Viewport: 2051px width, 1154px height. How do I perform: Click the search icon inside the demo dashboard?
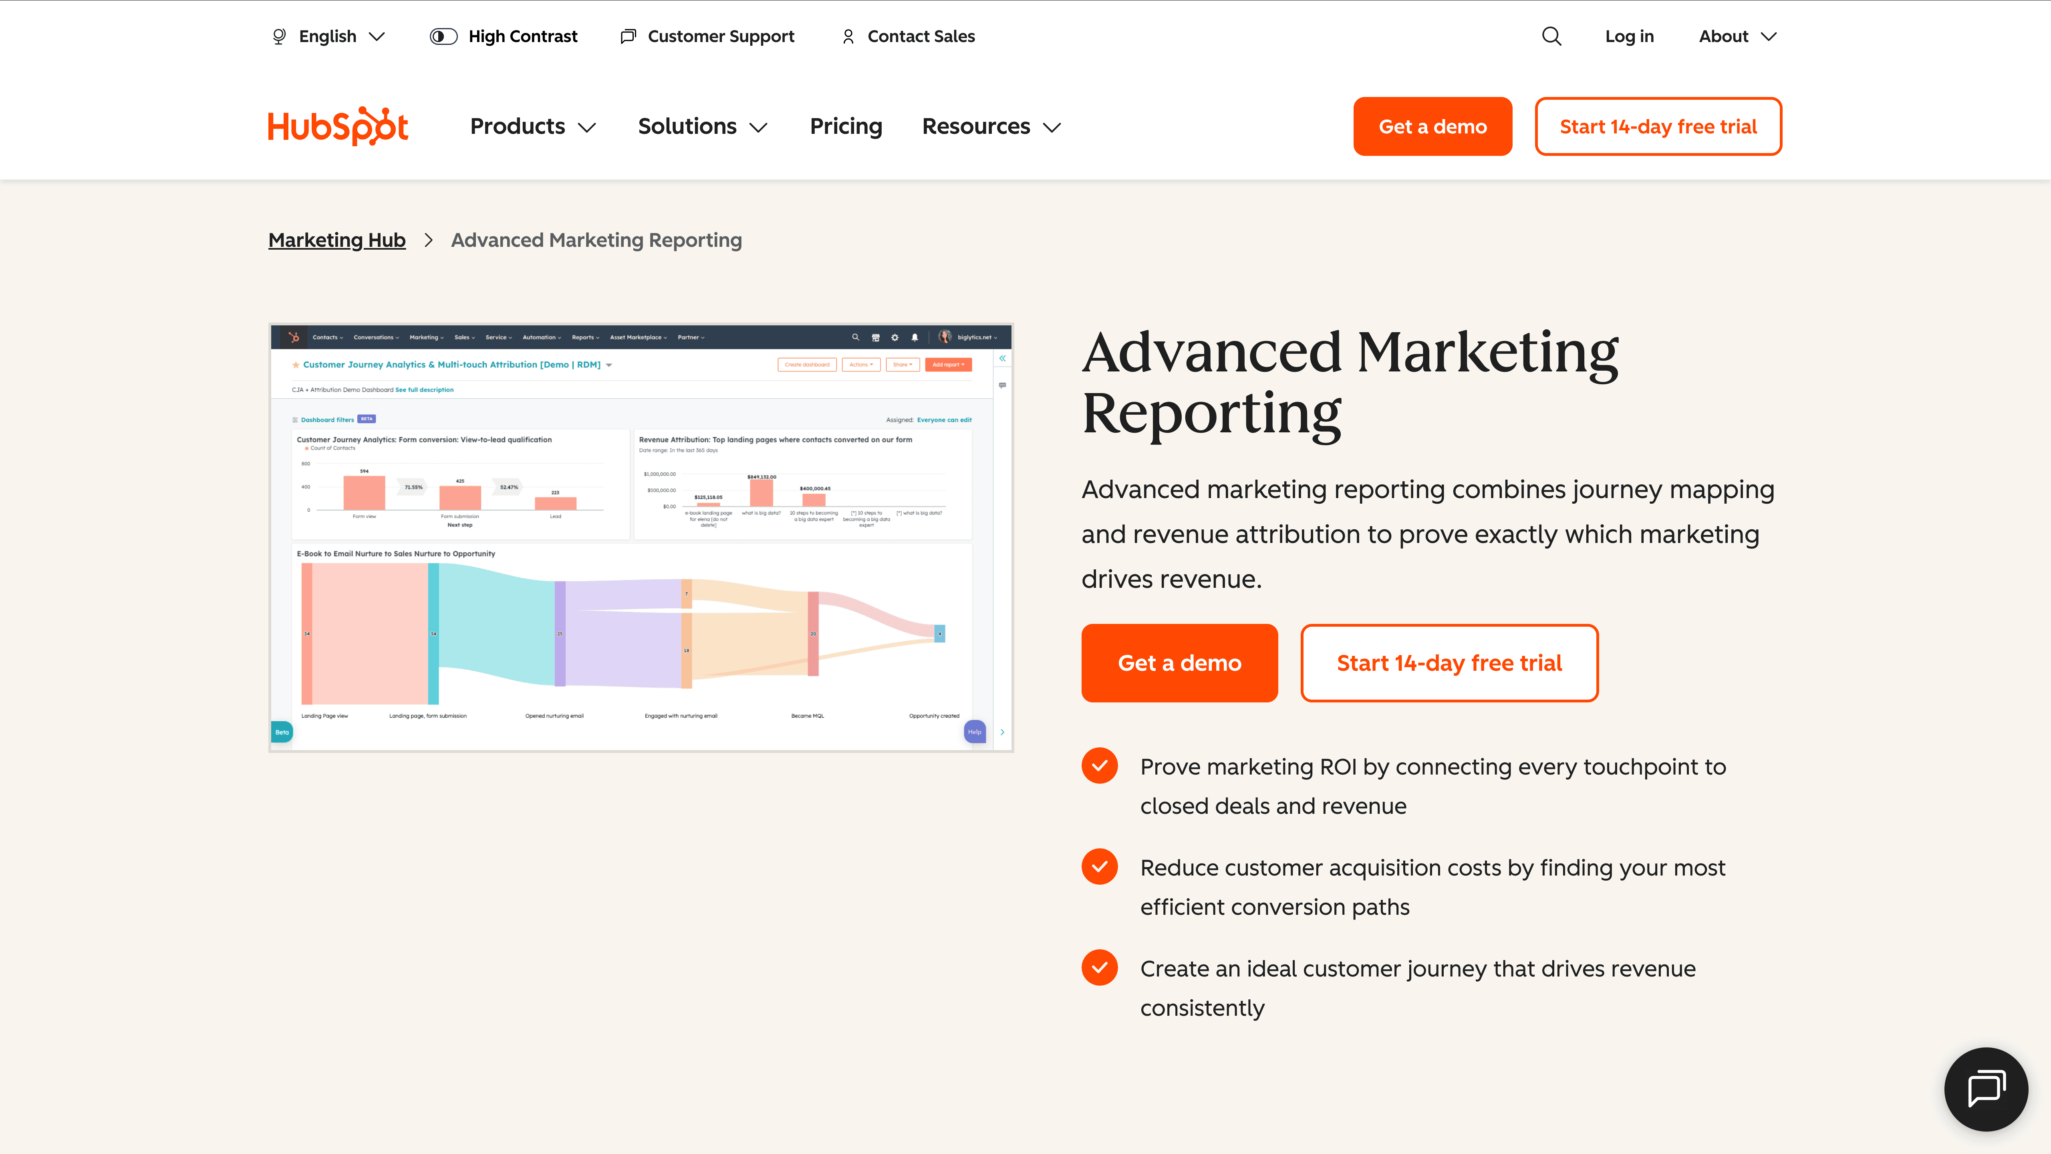click(x=856, y=338)
